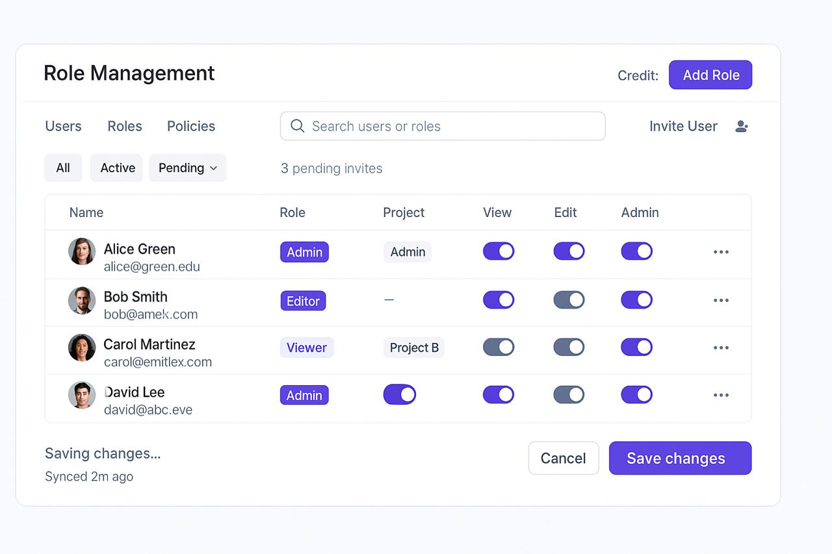Click Carol Martinez's Viewer role badge
The image size is (832, 554).
coord(307,347)
